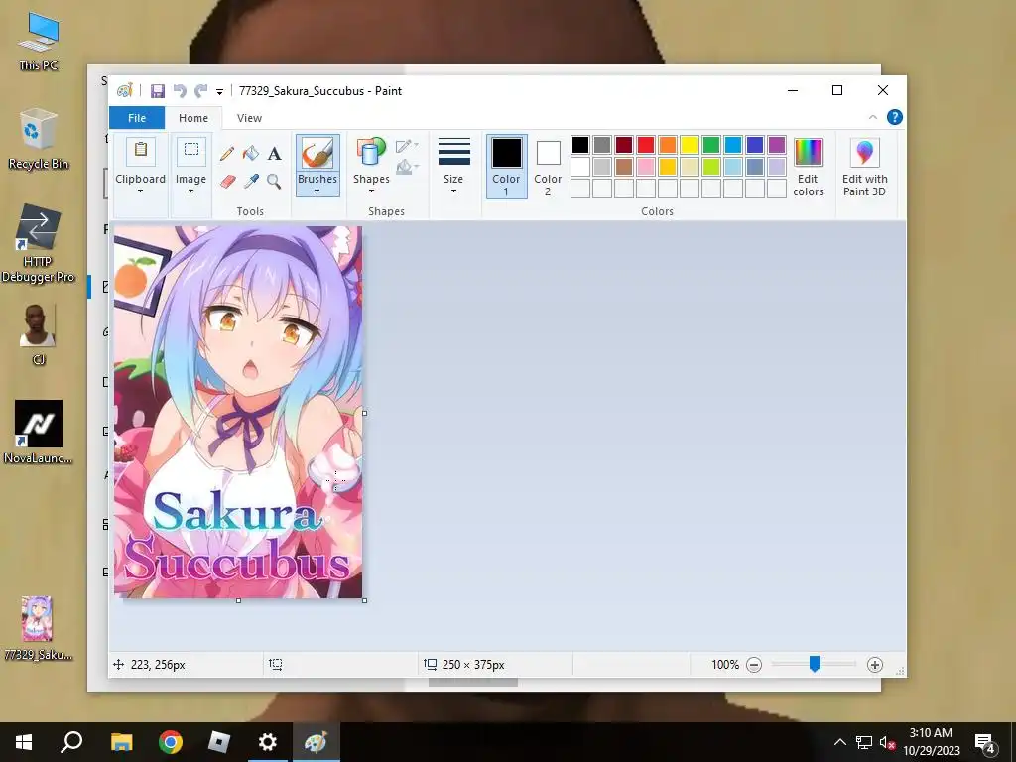Select Color 1 foreground toggle

point(506,167)
